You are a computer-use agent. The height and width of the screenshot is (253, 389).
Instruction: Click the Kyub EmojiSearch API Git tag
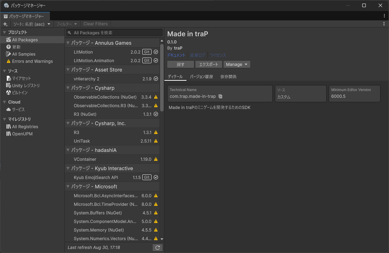(147, 178)
